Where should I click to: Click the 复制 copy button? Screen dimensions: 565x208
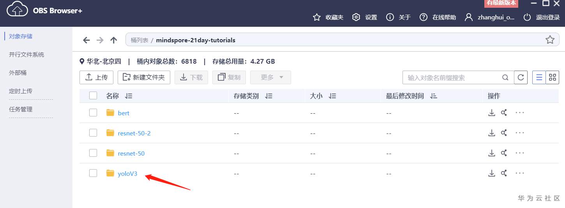[x=229, y=77]
